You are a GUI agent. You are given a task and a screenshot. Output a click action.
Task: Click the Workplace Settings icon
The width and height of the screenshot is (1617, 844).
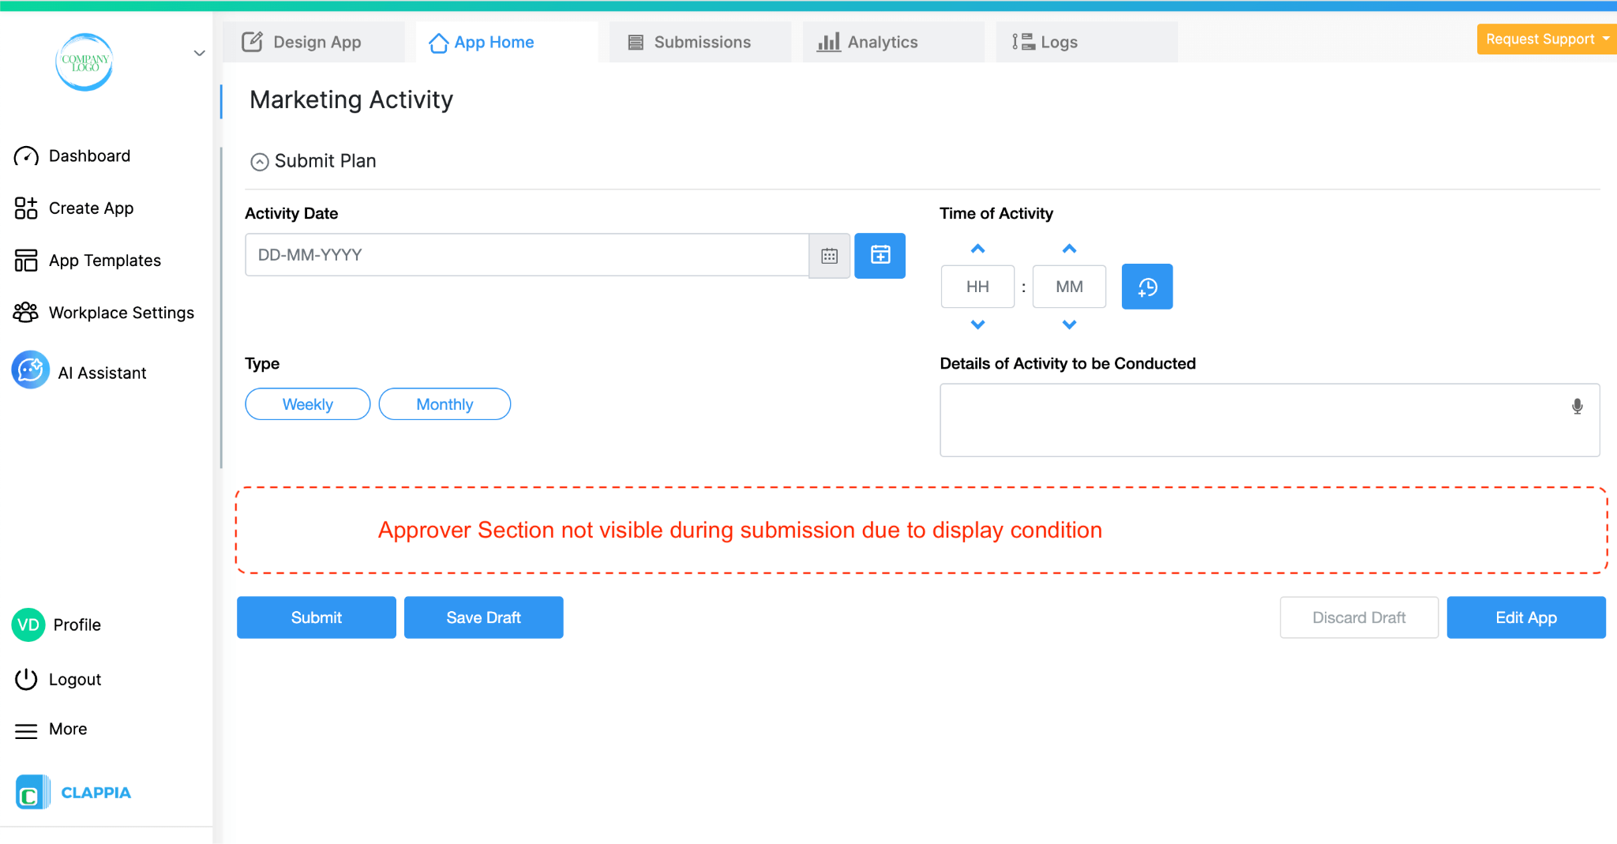pos(24,312)
